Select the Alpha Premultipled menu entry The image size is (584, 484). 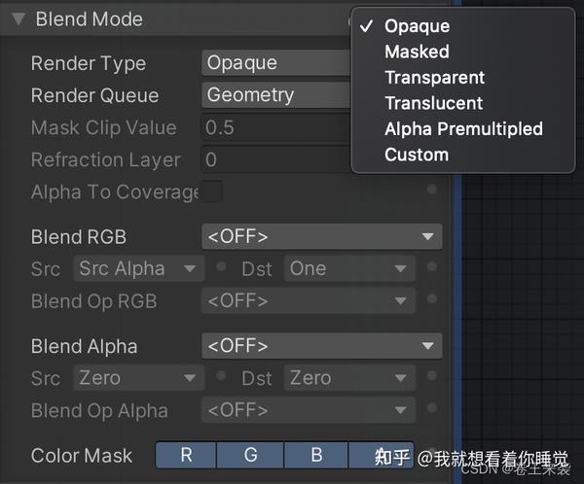(463, 129)
